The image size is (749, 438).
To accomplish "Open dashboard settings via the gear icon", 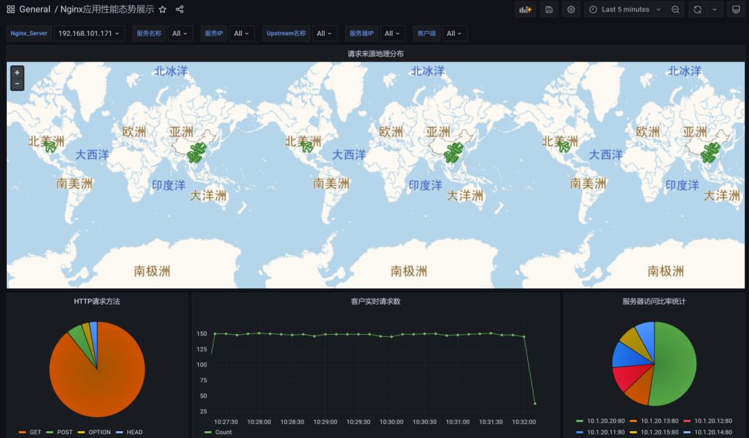I will pyautogui.click(x=571, y=9).
